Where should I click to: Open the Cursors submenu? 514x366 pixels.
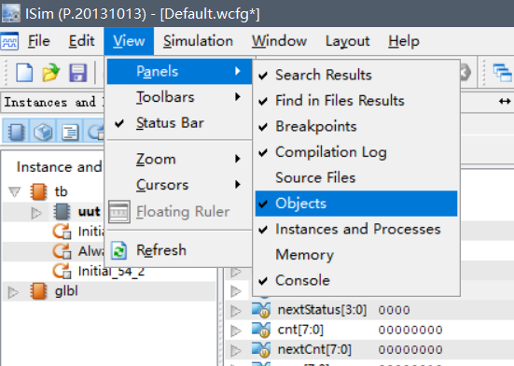(179, 185)
